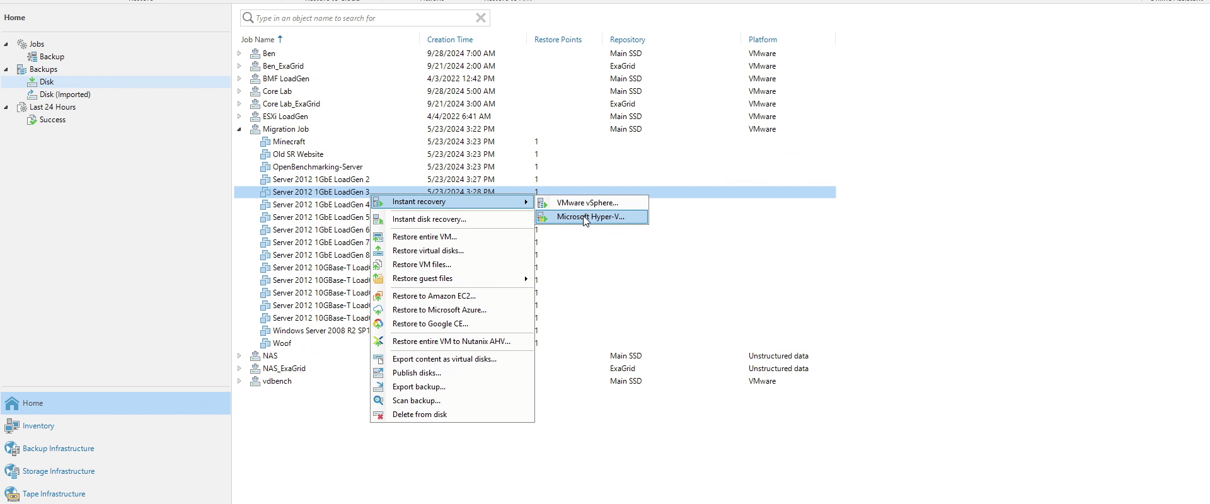Viewport: 1210px width, 504px height.
Task: Expand the vdbench job
Action: pyautogui.click(x=239, y=381)
